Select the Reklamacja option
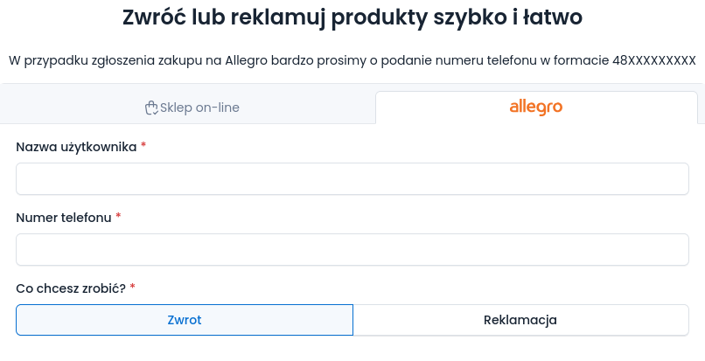 [x=520, y=320]
